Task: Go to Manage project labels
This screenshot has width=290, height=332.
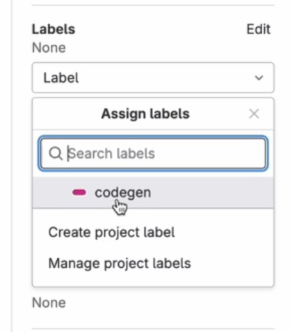Action: click(x=119, y=263)
